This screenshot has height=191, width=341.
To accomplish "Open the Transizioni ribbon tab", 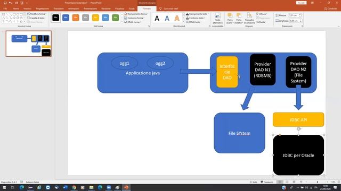I will tap(59, 8).
